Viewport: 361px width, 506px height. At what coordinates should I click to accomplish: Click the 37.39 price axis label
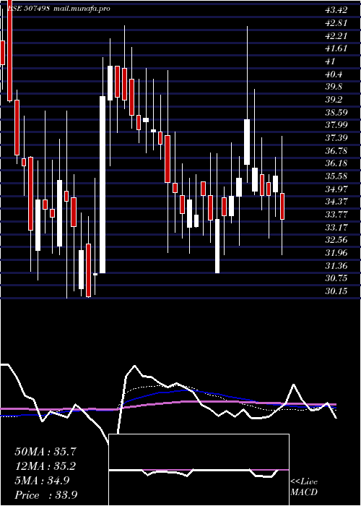click(336, 138)
